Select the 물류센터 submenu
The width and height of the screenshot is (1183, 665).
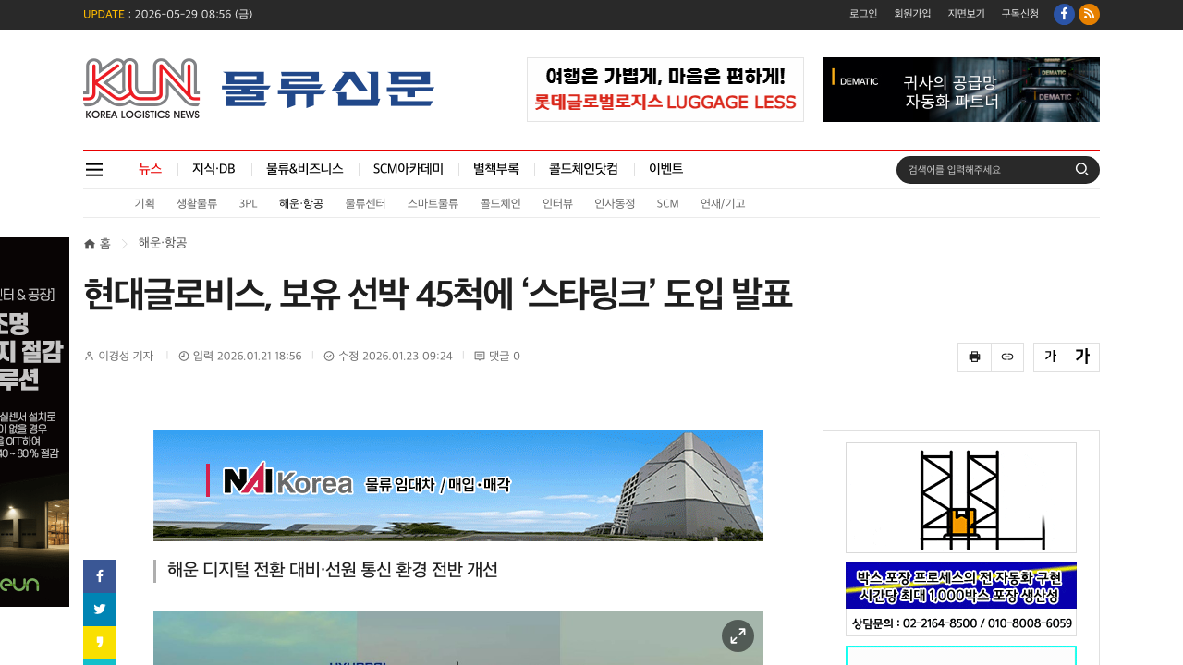click(365, 203)
